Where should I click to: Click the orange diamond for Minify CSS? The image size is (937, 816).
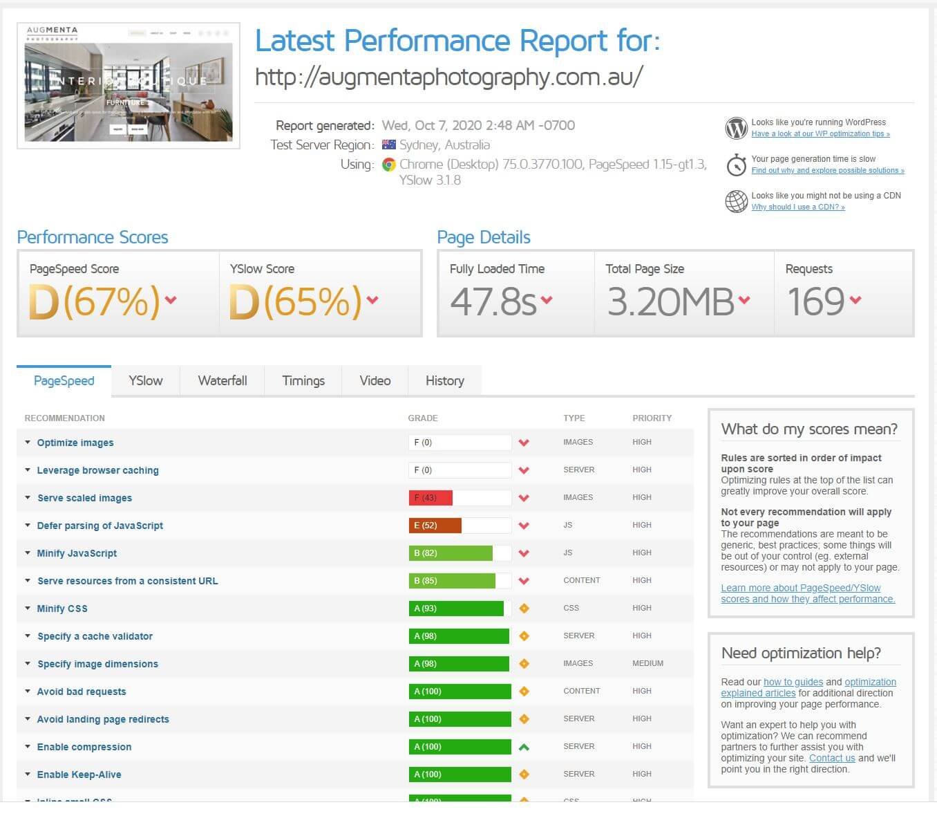524,609
